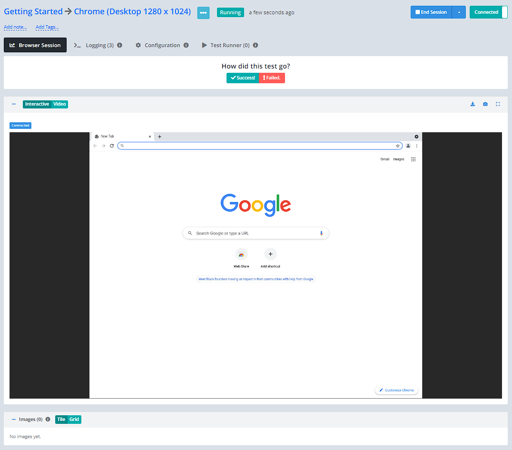This screenshot has width=512, height=450.
Task: Open the Logging (3) tab
Action: [x=98, y=45]
